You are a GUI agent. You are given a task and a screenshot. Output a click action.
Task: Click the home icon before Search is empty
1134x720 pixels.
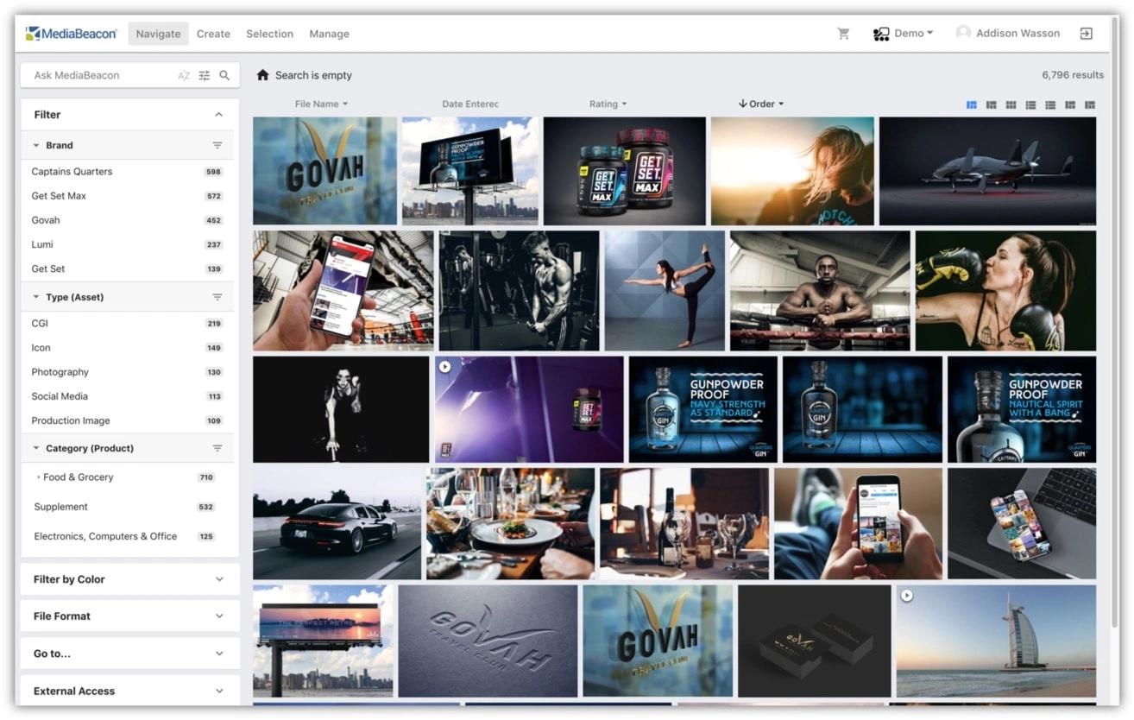point(263,75)
